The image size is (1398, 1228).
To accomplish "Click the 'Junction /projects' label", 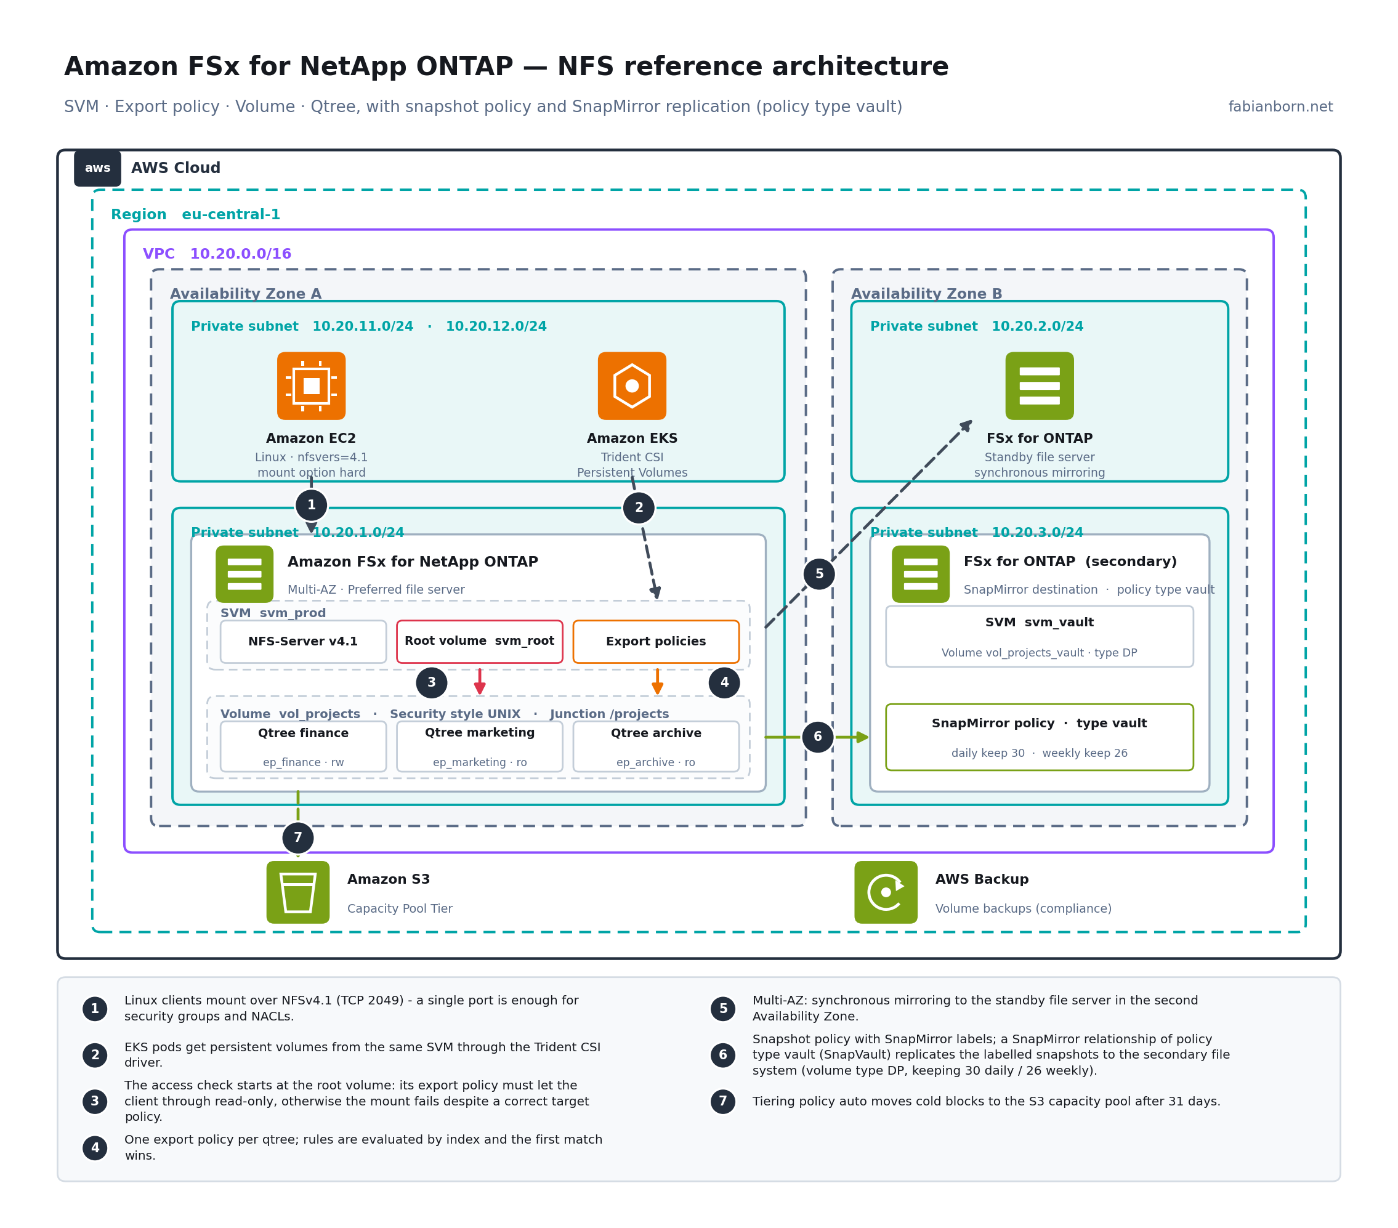I will tap(610, 714).
